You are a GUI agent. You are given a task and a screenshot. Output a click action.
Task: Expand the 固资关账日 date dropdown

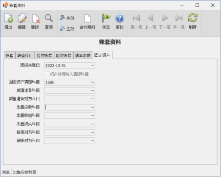point(92,66)
